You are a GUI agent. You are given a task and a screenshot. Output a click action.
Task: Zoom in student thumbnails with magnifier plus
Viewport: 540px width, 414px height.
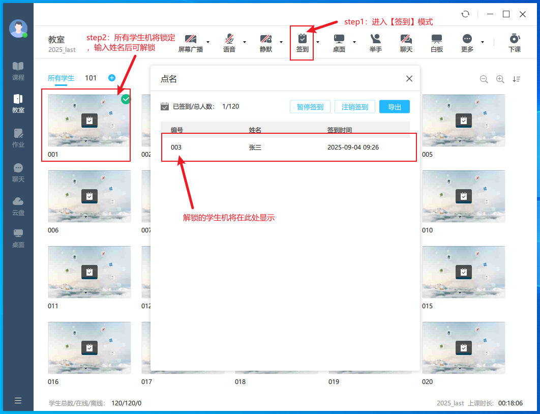500,79
